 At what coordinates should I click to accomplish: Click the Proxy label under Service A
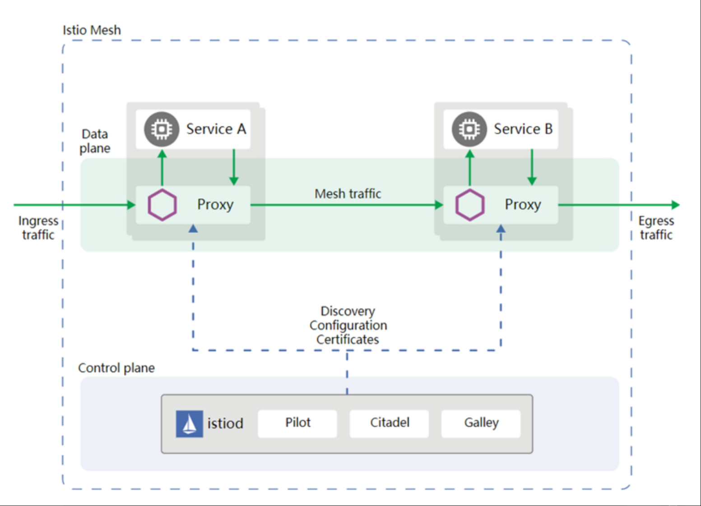click(x=215, y=205)
